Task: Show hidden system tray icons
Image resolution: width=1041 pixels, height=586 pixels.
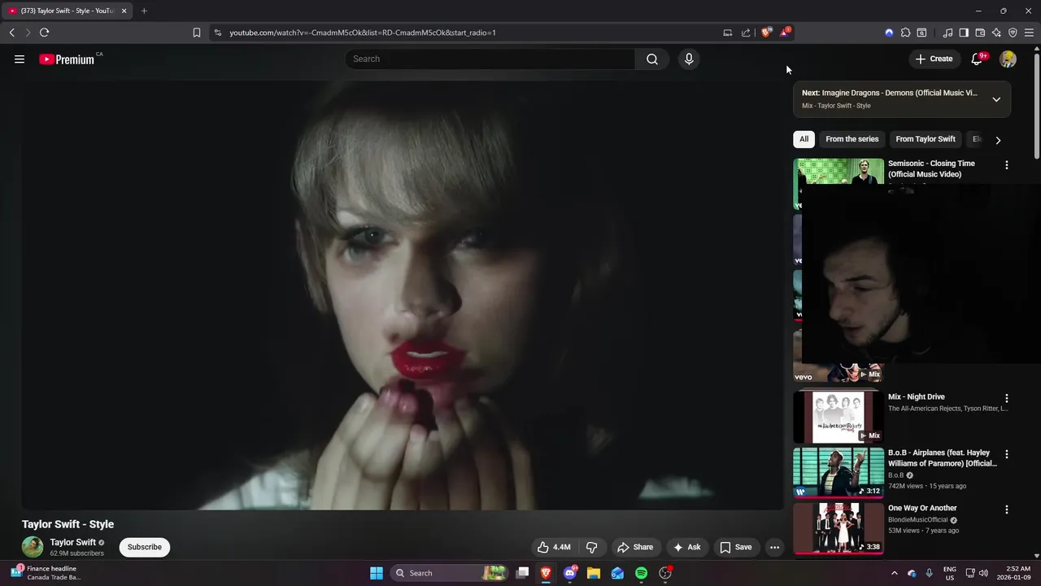Action: (895, 573)
